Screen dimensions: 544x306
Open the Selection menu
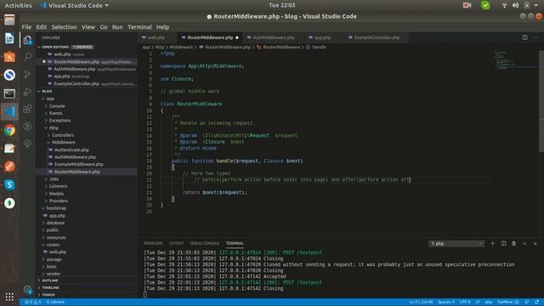point(65,27)
